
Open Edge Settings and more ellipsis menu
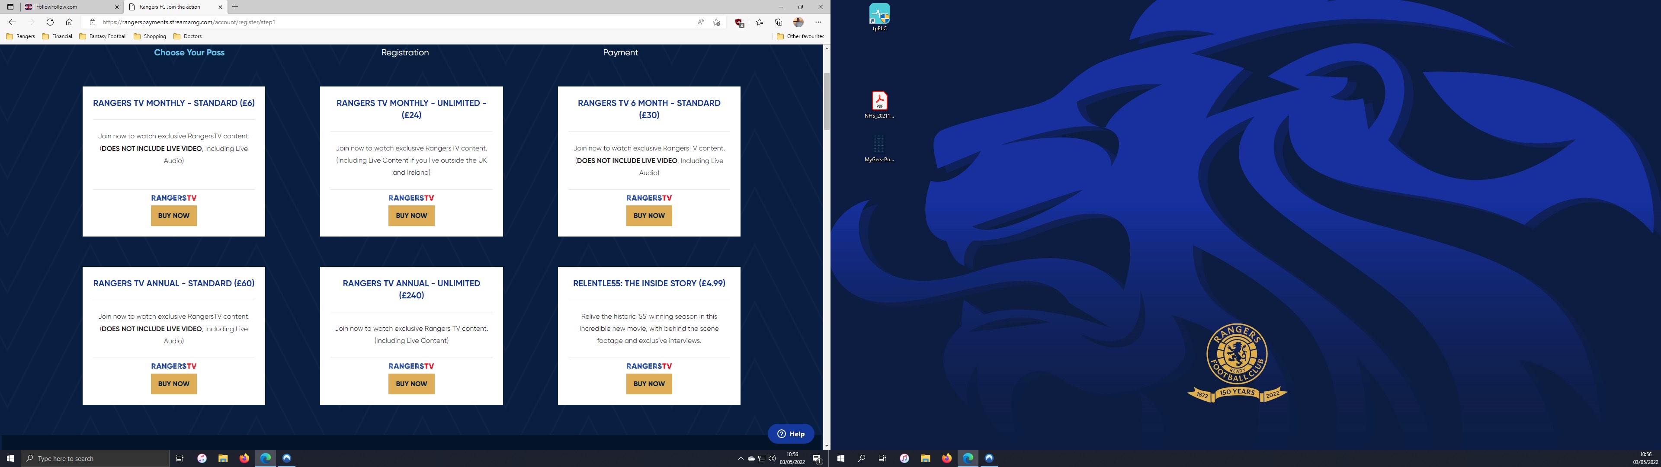818,22
